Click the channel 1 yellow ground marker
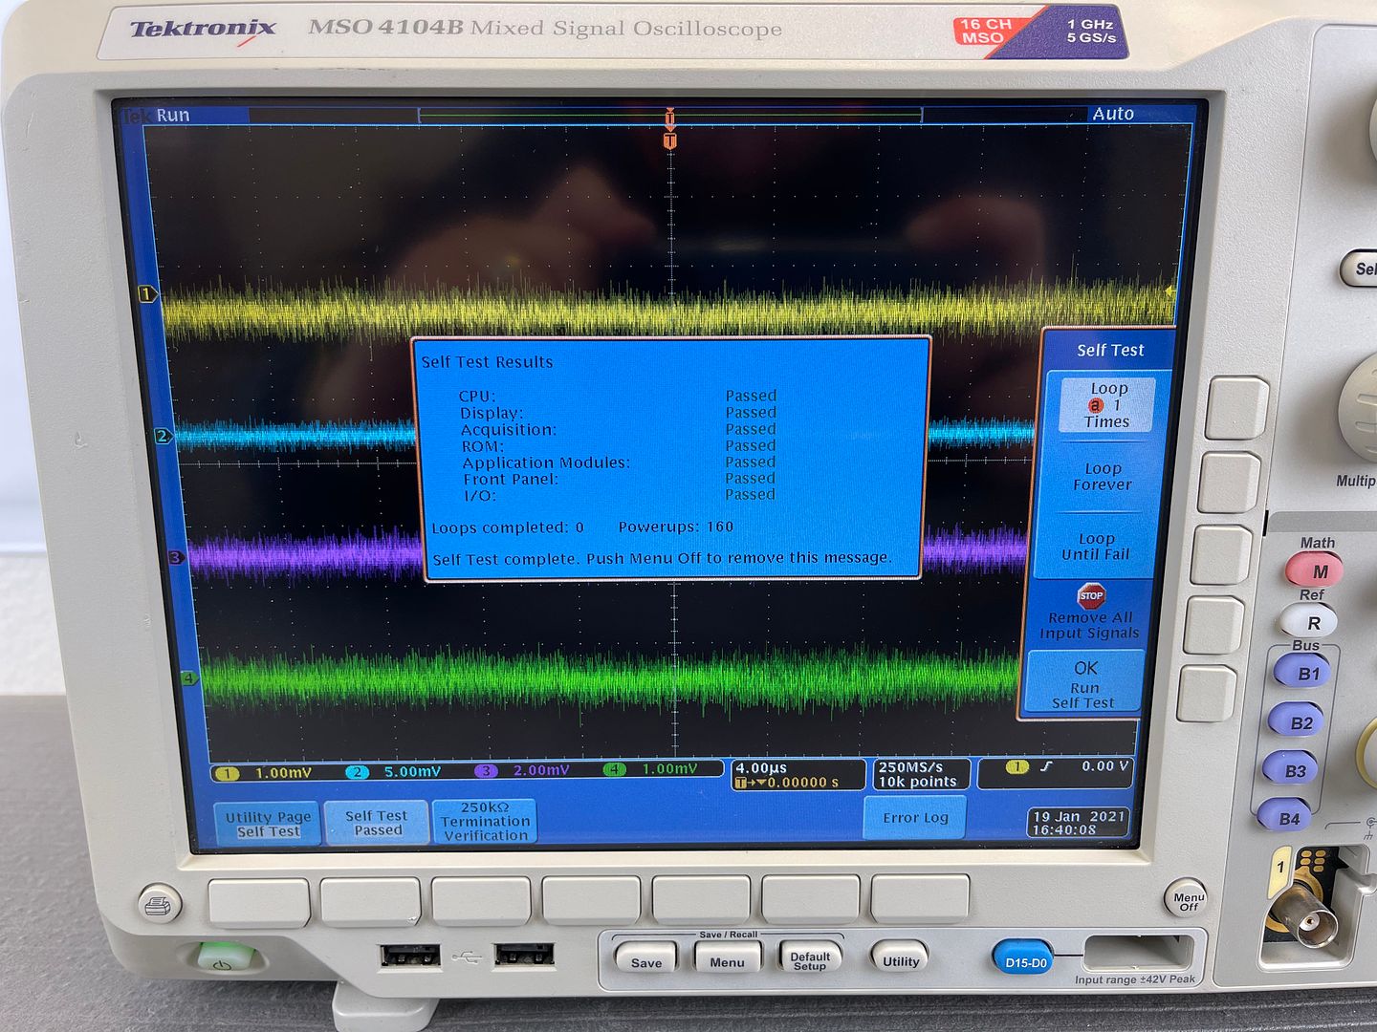The width and height of the screenshot is (1377, 1032). click(x=147, y=293)
